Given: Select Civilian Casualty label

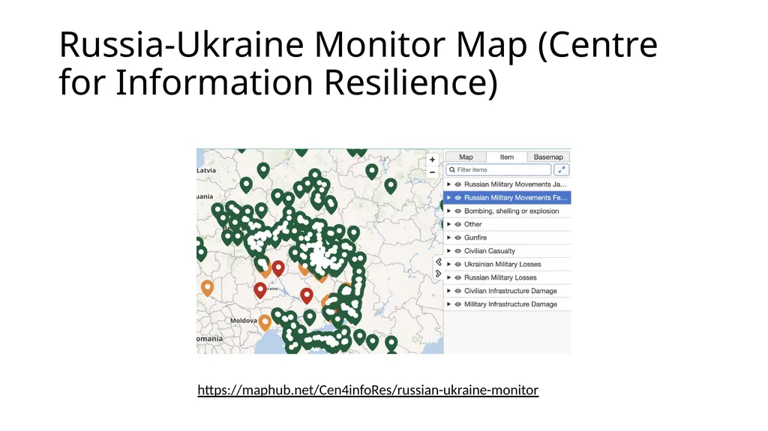Looking at the screenshot, I should click(x=490, y=251).
